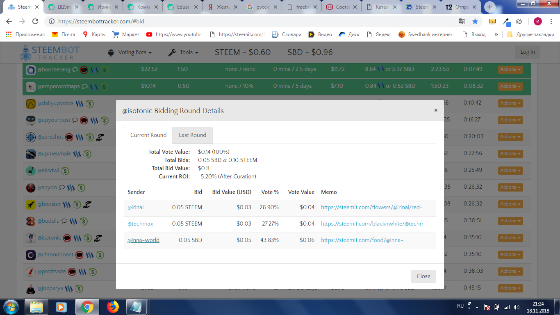Click the @upyourpost robot avatar
Image resolution: width=560 pixels, height=315 pixels.
31,120
